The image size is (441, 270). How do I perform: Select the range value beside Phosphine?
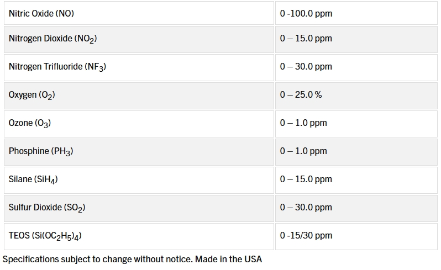(303, 151)
